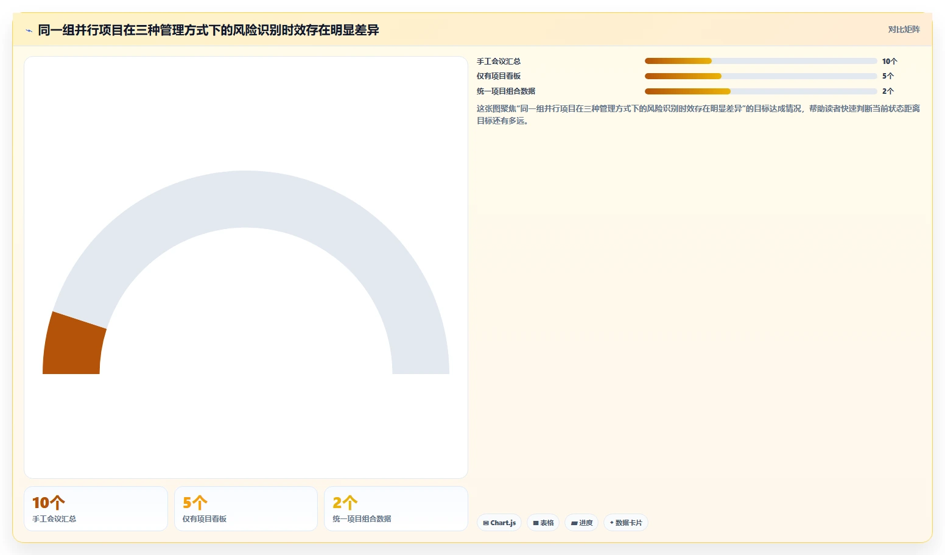Select the 仅有项目看板 row label in list
Image resolution: width=945 pixels, height=555 pixels.
pyautogui.click(x=499, y=76)
